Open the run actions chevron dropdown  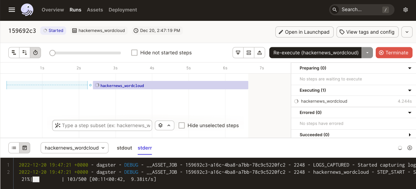pos(407,32)
